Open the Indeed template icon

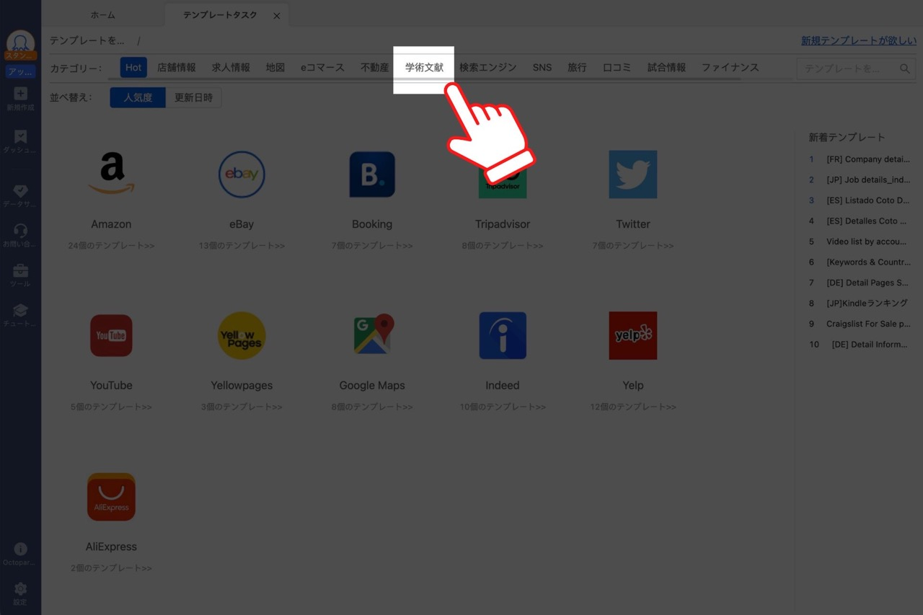point(503,335)
